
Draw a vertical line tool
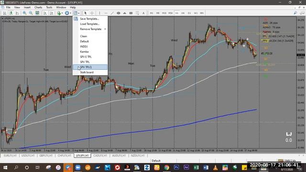tap(99, 13)
